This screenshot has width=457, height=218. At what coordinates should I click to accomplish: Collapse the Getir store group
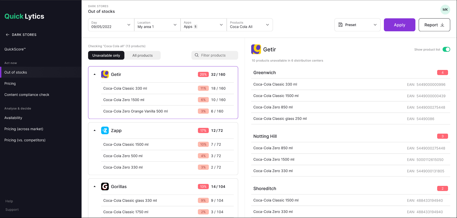[95, 74]
